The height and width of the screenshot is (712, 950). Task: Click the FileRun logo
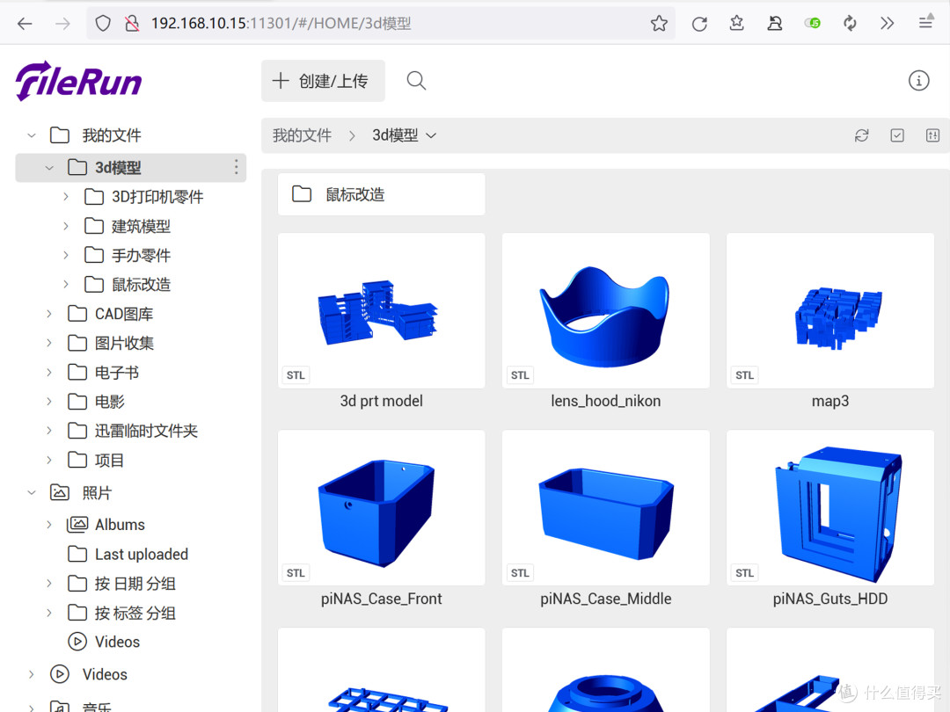pos(79,81)
